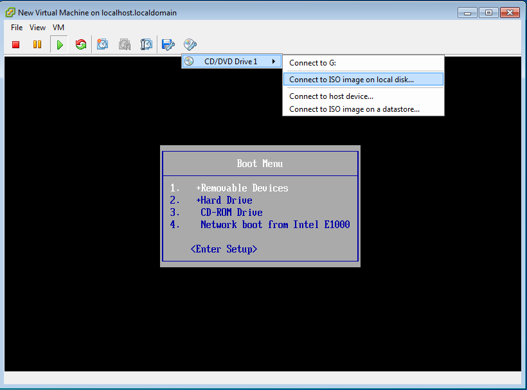Click CD-ROM Drive boot entry
Image resolution: width=527 pixels, height=390 pixels.
(x=231, y=212)
